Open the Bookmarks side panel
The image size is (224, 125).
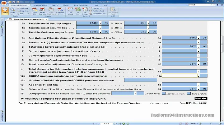[2, 31]
